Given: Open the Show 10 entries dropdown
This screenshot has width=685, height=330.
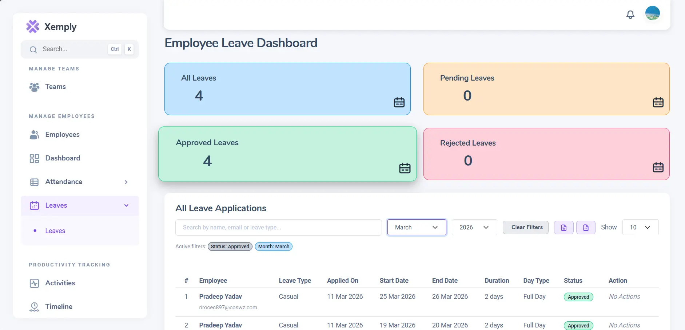Looking at the screenshot, I should [x=641, y=227].
